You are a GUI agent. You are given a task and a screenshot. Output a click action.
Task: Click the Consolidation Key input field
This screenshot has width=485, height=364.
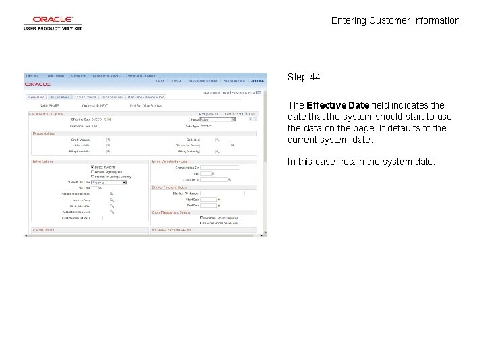[220, 167]
